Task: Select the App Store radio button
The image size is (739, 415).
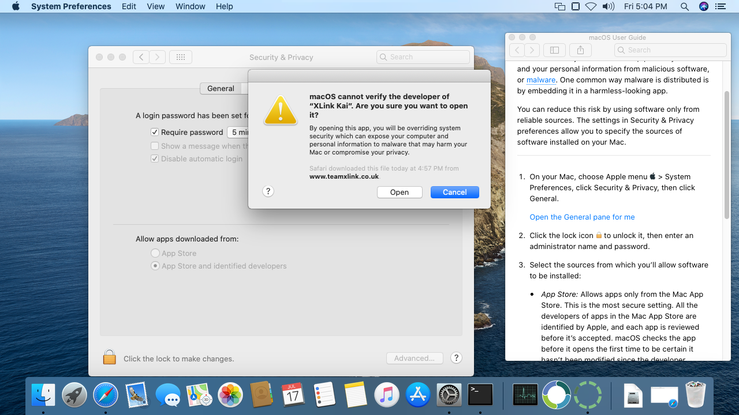Action: [155, 253]
